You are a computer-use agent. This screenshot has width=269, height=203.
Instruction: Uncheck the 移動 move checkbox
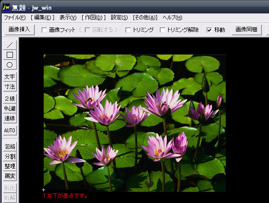(x=209, y=30)
